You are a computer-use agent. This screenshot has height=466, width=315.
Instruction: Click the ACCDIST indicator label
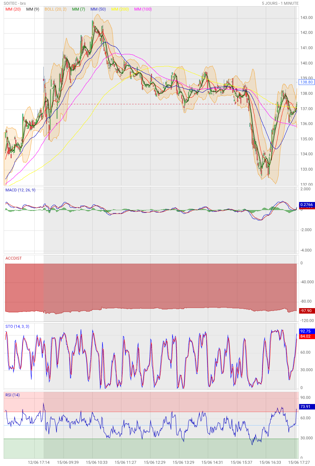[13, 258]
